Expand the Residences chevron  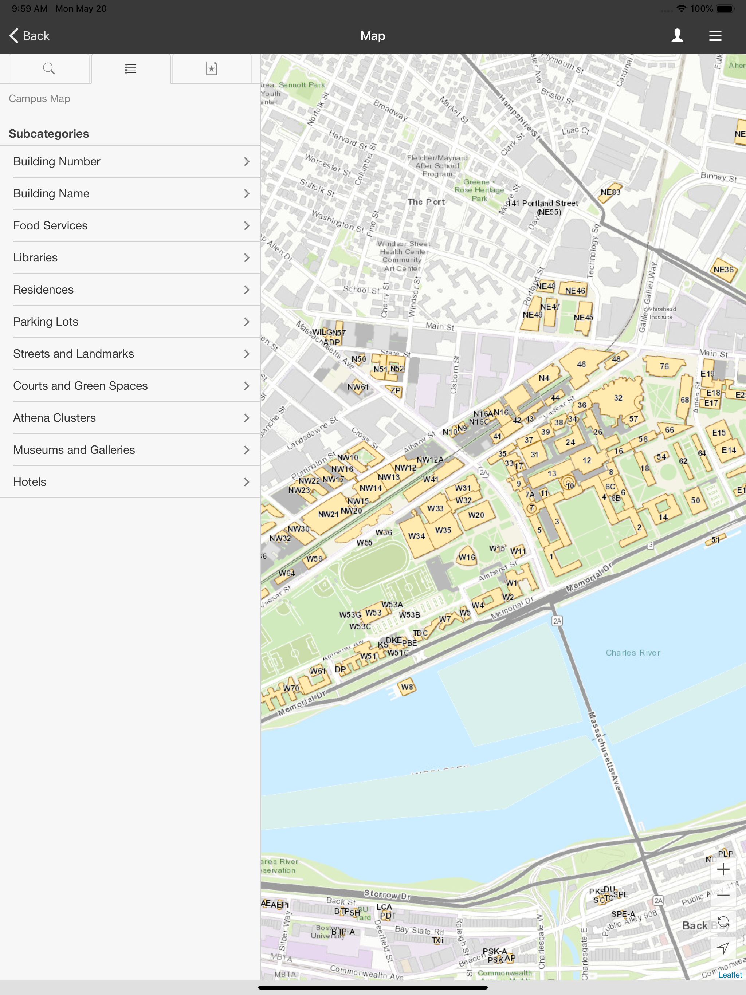[x=246, y=290]
